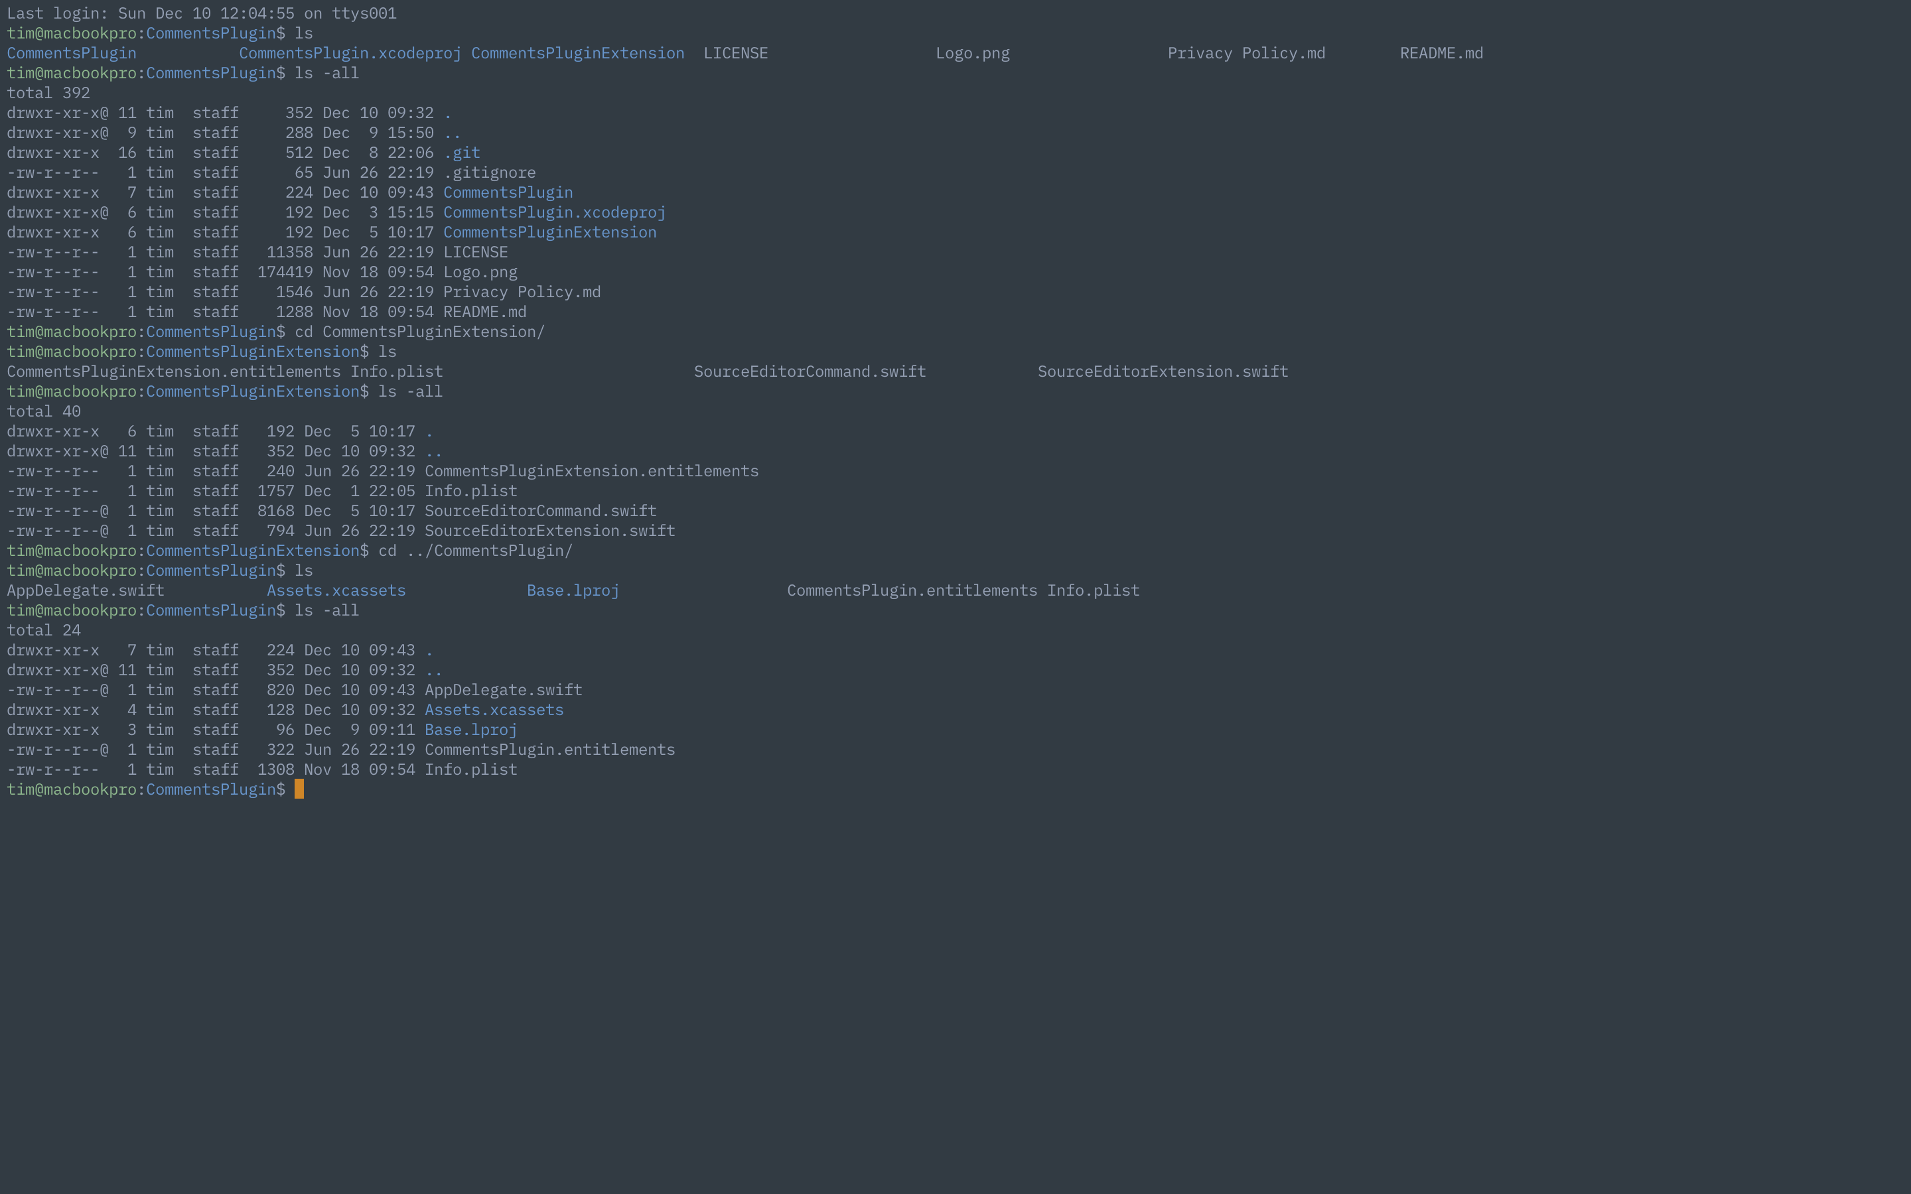
Task: Click the file size "1288"
Action: click(295, 312)
